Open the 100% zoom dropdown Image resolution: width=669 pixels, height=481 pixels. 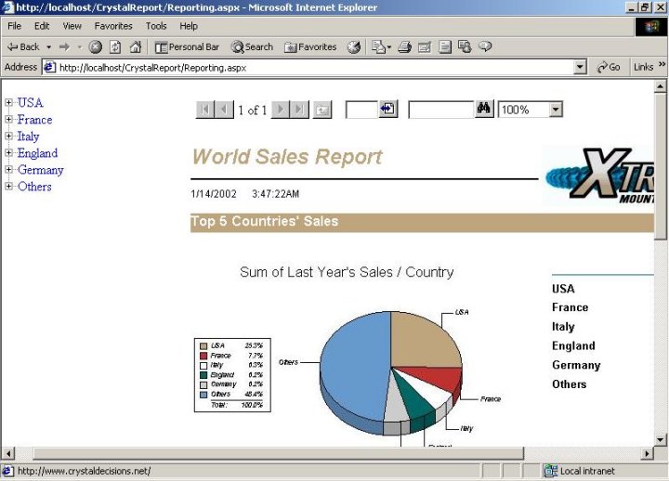point(556,110)
